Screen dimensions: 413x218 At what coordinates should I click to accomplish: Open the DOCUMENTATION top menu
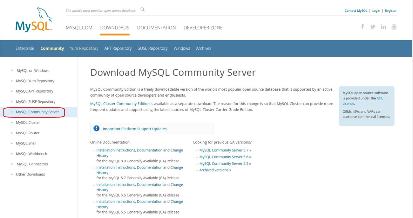(x=156, y=28)
